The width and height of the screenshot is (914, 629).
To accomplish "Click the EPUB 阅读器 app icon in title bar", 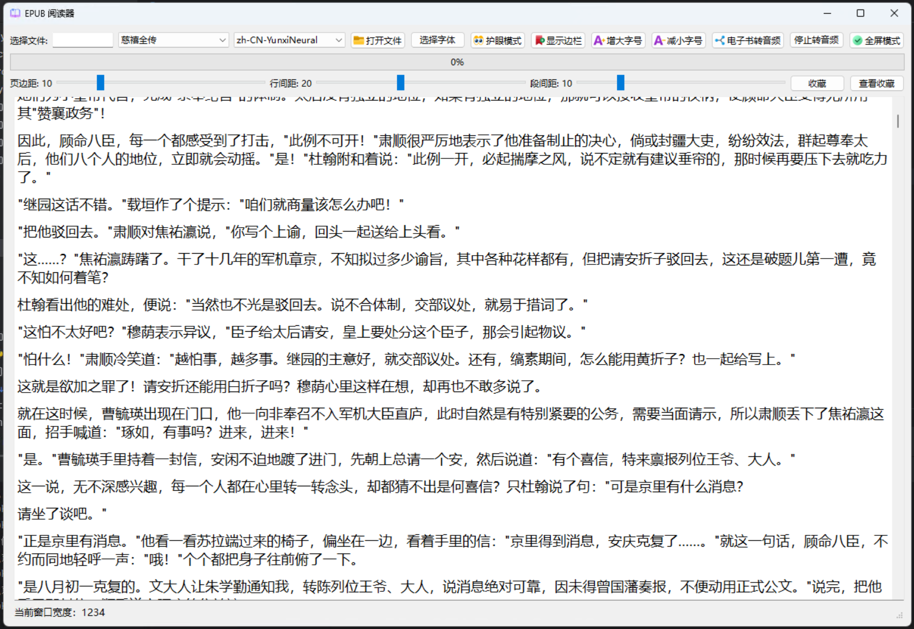I will 15,13.
